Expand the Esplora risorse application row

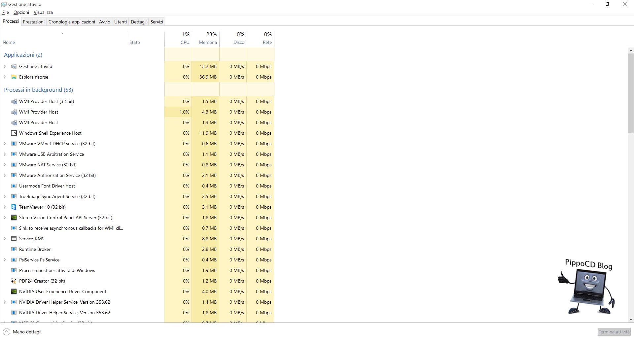coord(5,77)
